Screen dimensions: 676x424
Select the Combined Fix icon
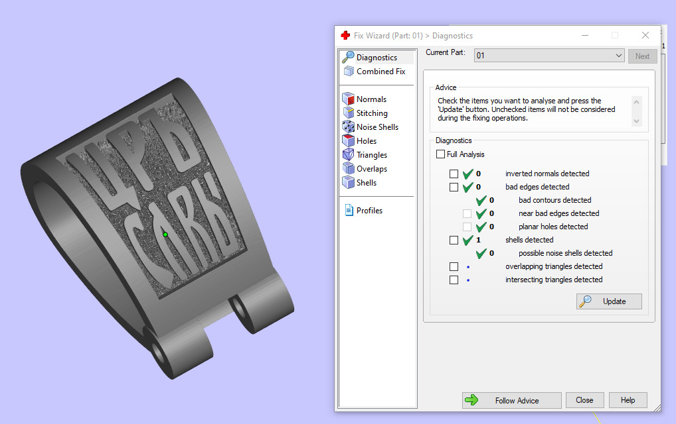tap(349, 71)
